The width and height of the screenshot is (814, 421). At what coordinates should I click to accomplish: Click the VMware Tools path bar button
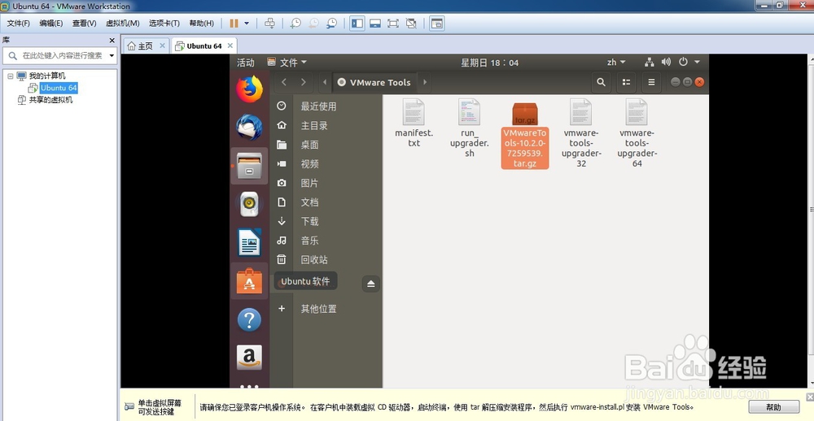point(374,82)
